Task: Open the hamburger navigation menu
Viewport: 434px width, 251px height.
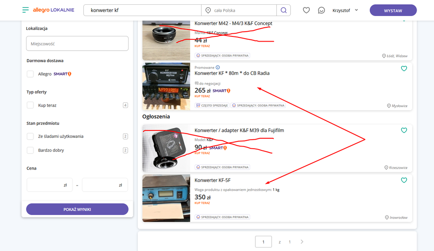Action: coord(25,10)
